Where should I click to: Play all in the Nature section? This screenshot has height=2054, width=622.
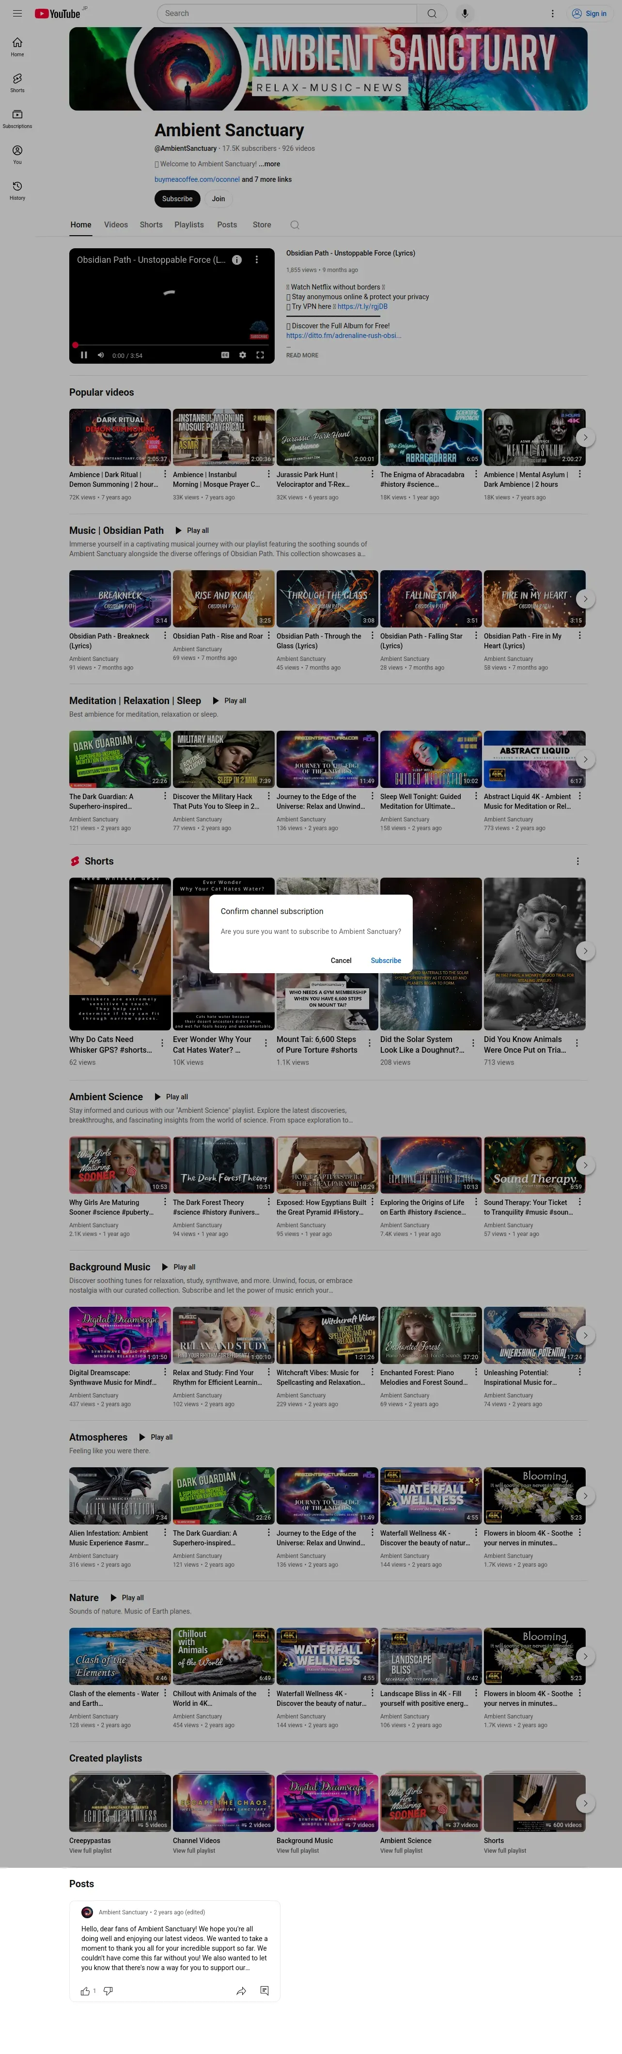(x=126, y=1598)
